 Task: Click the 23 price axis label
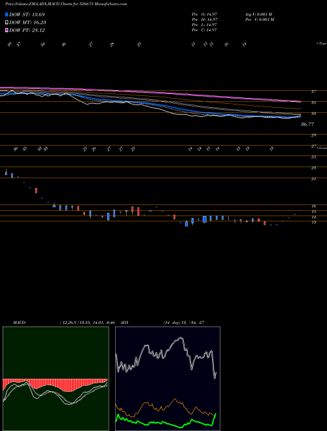tap(313, 168)
